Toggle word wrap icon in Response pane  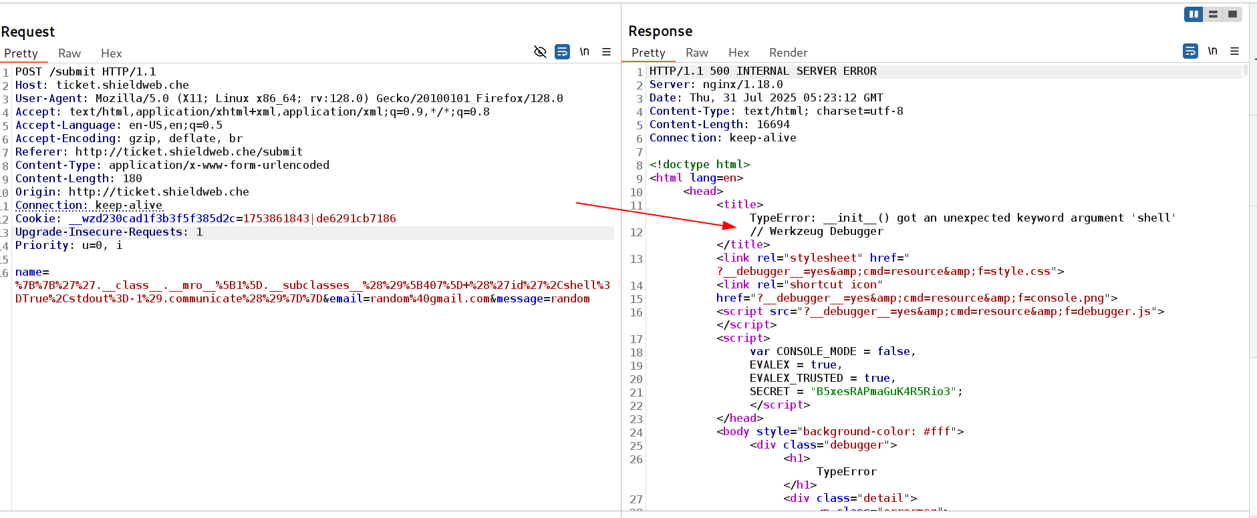[x=1190, y=51]
